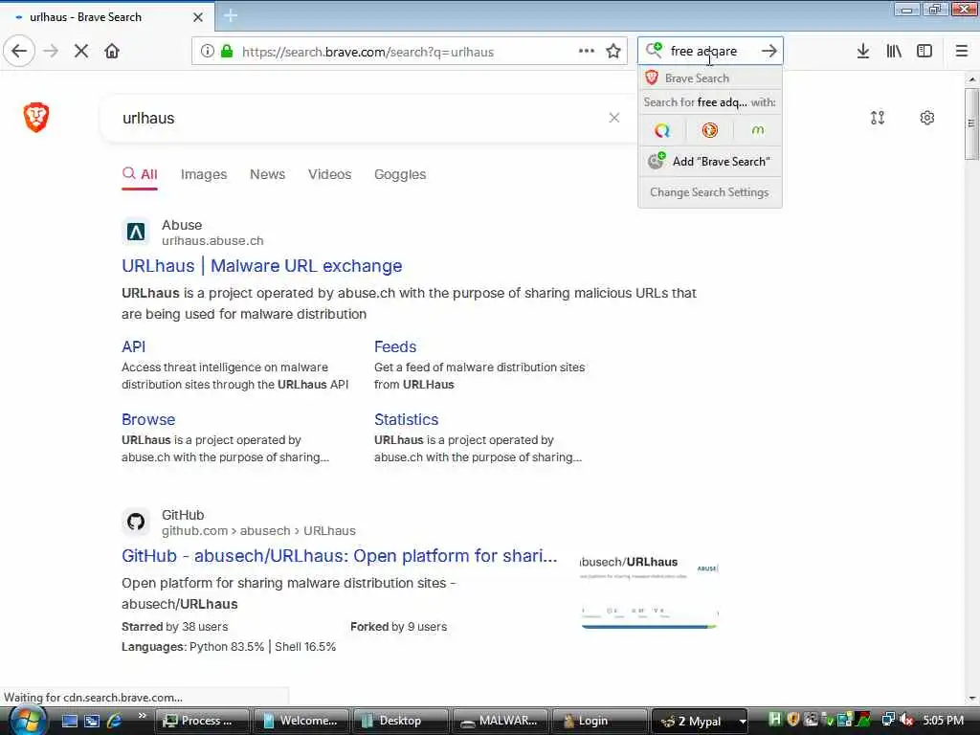The height and width of the screenshot is (735, 980).
Task: Search with the green m engine icon
Action: pos(758,130)
